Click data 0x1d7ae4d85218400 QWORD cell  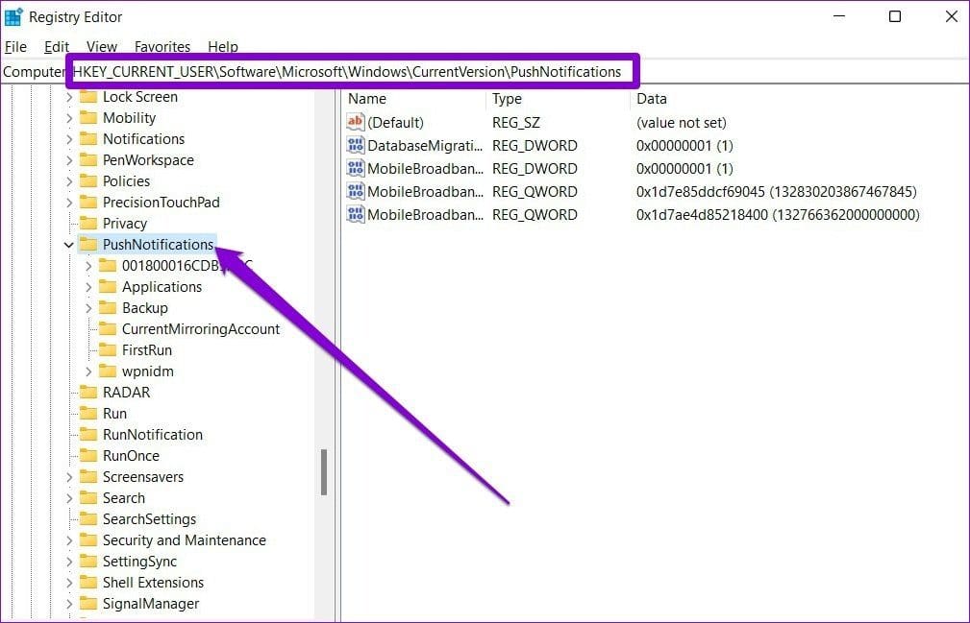point(778,215)
